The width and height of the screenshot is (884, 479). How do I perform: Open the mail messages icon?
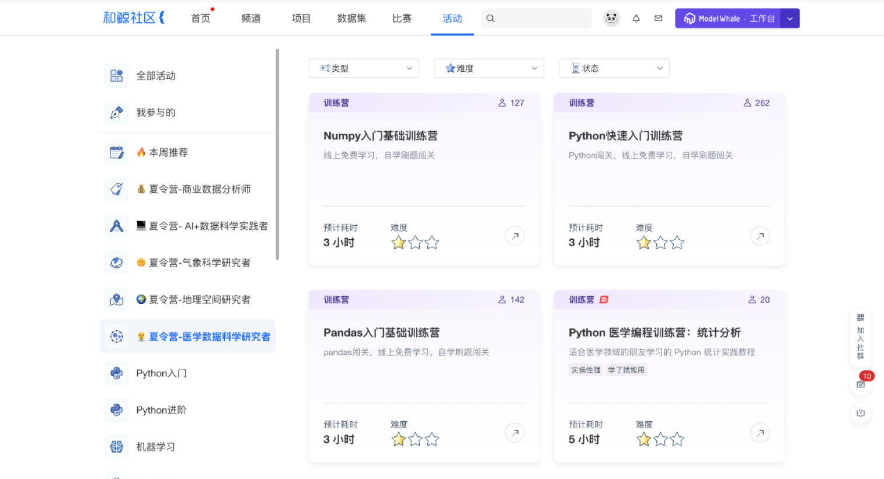(x=658, y=19)
